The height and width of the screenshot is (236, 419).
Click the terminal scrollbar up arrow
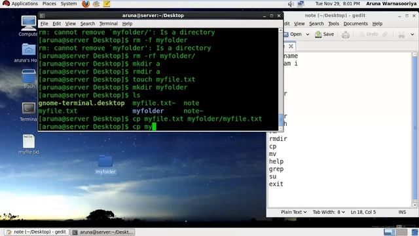click(x=280, y=31)
